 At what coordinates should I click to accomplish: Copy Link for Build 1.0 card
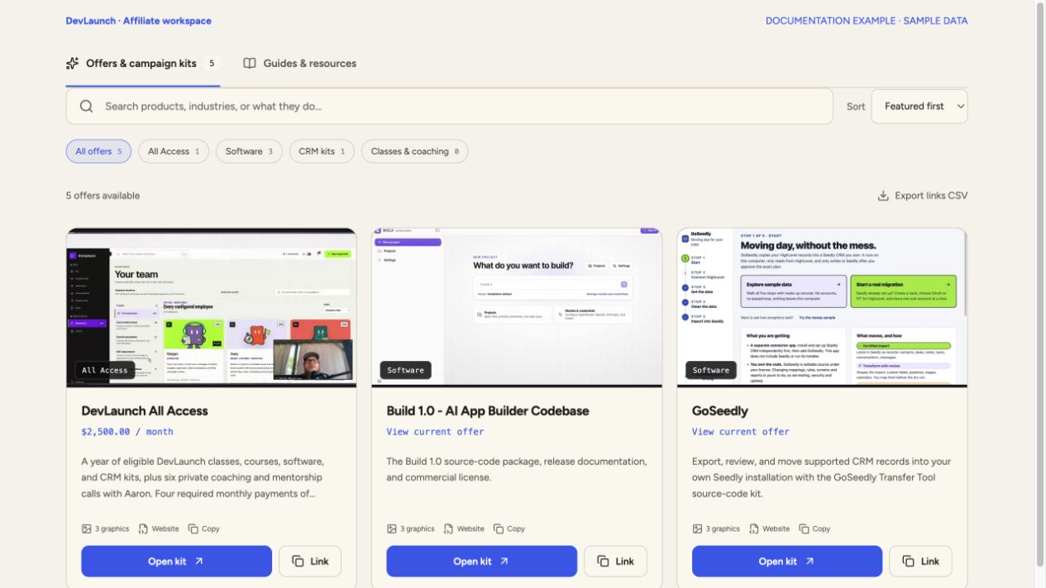[615, 562]
